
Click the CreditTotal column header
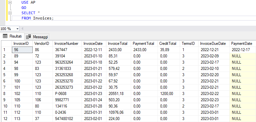click(169, 44)
